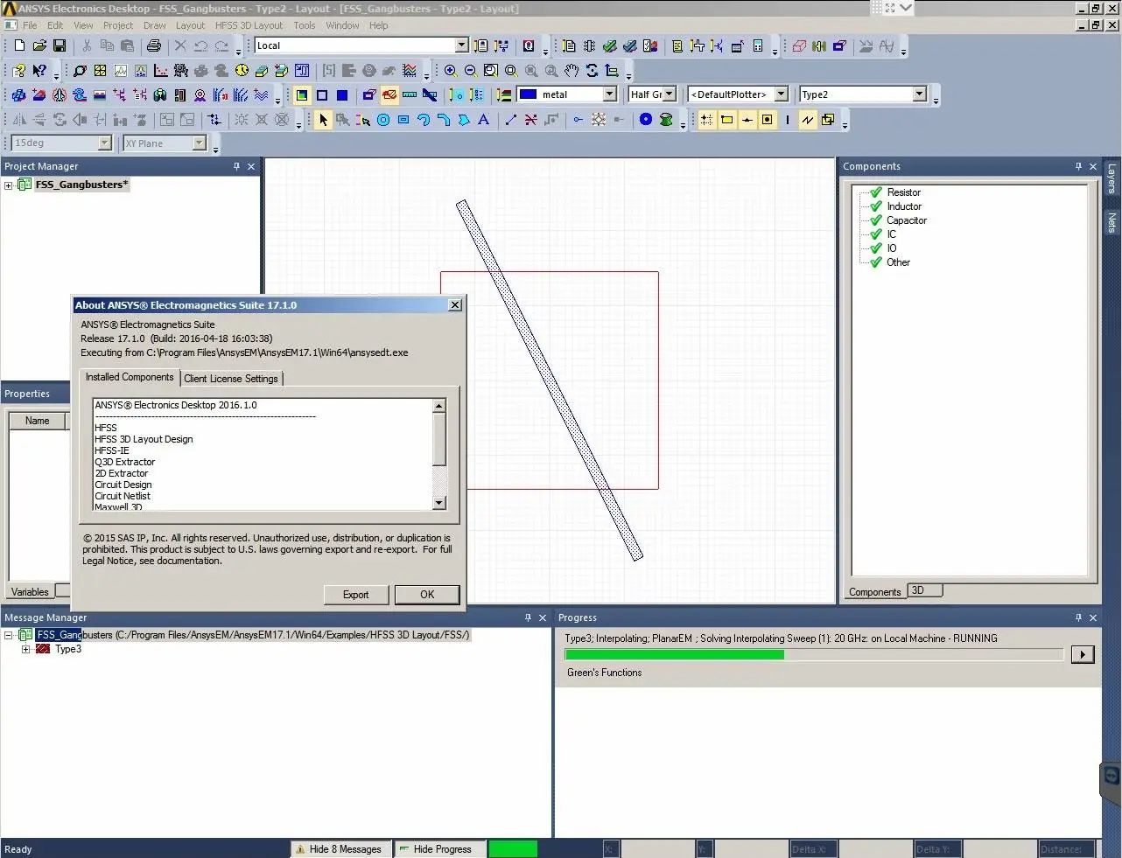Switch to Client License Settings tab

[x=231, y=379]
